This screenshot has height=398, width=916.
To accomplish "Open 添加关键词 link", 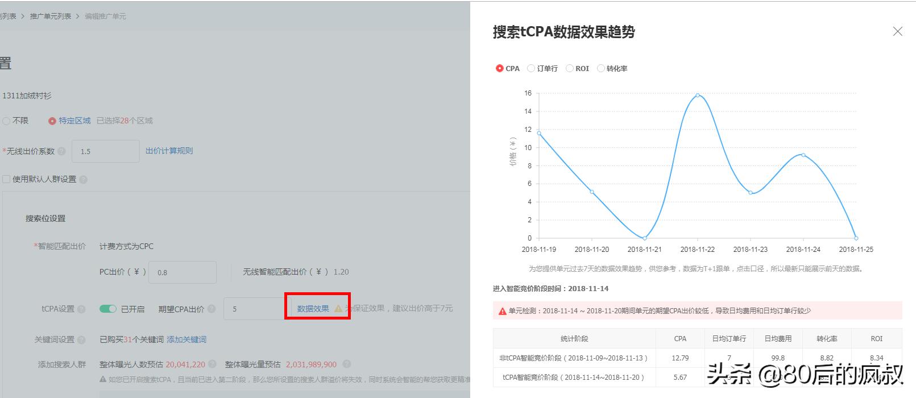I will 186,339.
